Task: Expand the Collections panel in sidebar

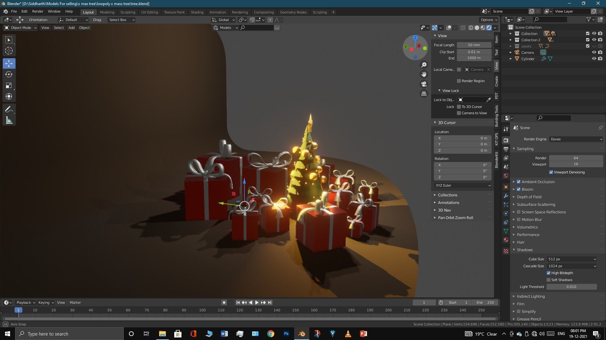Action: click(447, 195)
